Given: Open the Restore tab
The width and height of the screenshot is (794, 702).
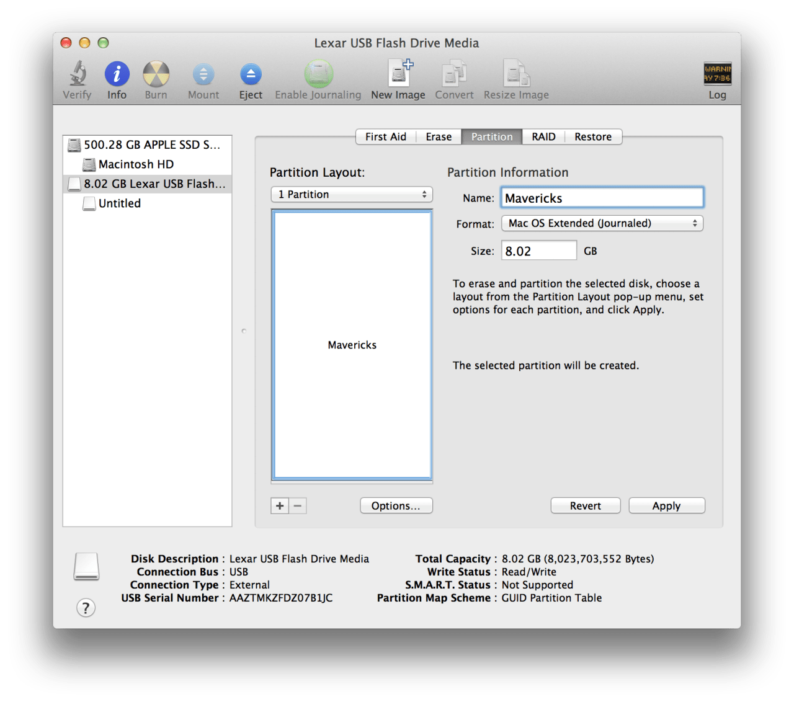Looking at the screenshot, I should 592,137.
